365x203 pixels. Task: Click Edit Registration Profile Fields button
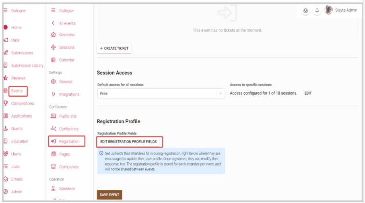(x=128, y=142)
